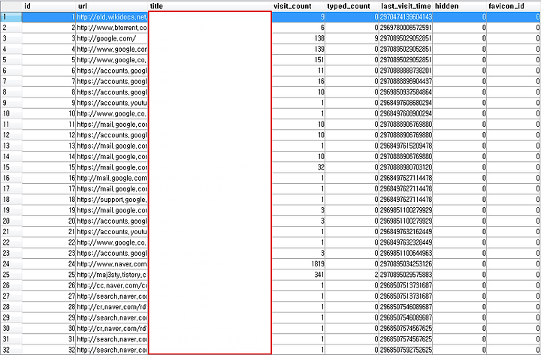Click row header number 12

(x=11, y=135)
